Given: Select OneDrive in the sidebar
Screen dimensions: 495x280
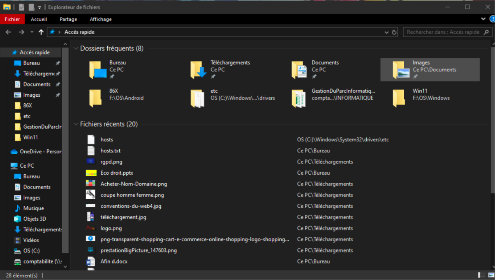Looking at the screenshot, I should (x=40, y=152).
